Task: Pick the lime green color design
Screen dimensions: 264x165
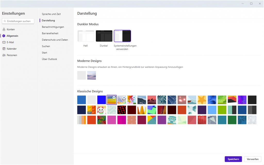Action: [222, 110]
